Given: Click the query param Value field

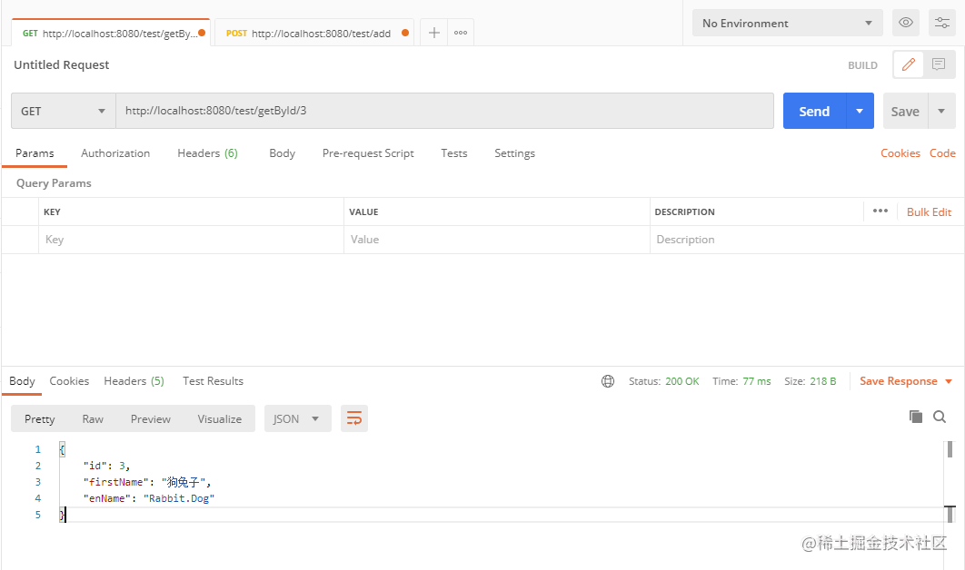Looking at the screenshot, I should [497, 240].
